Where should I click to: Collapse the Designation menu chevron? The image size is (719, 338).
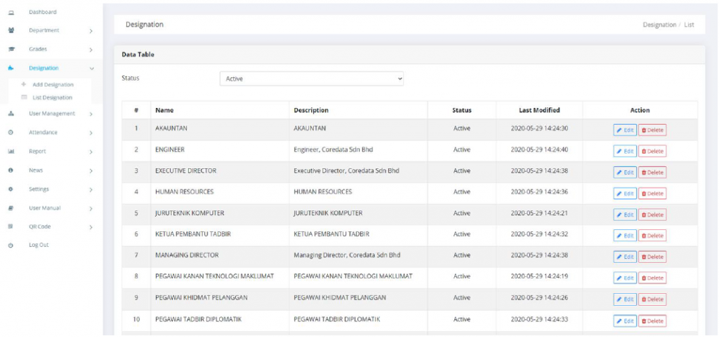[91, 68]
